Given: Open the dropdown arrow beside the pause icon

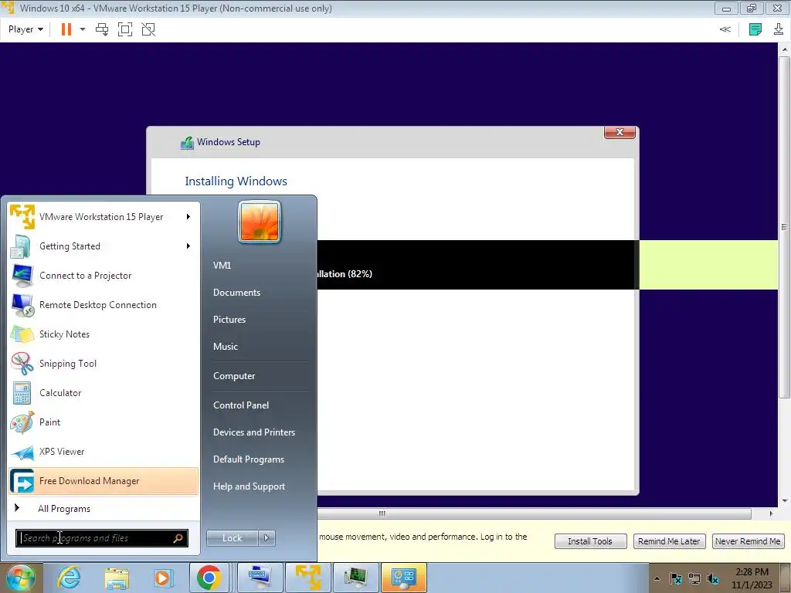Looking at the screenshot, I should point(83,29).
